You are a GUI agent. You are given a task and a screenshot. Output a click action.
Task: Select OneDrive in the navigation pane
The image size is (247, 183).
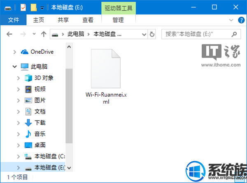click(42, 52)
